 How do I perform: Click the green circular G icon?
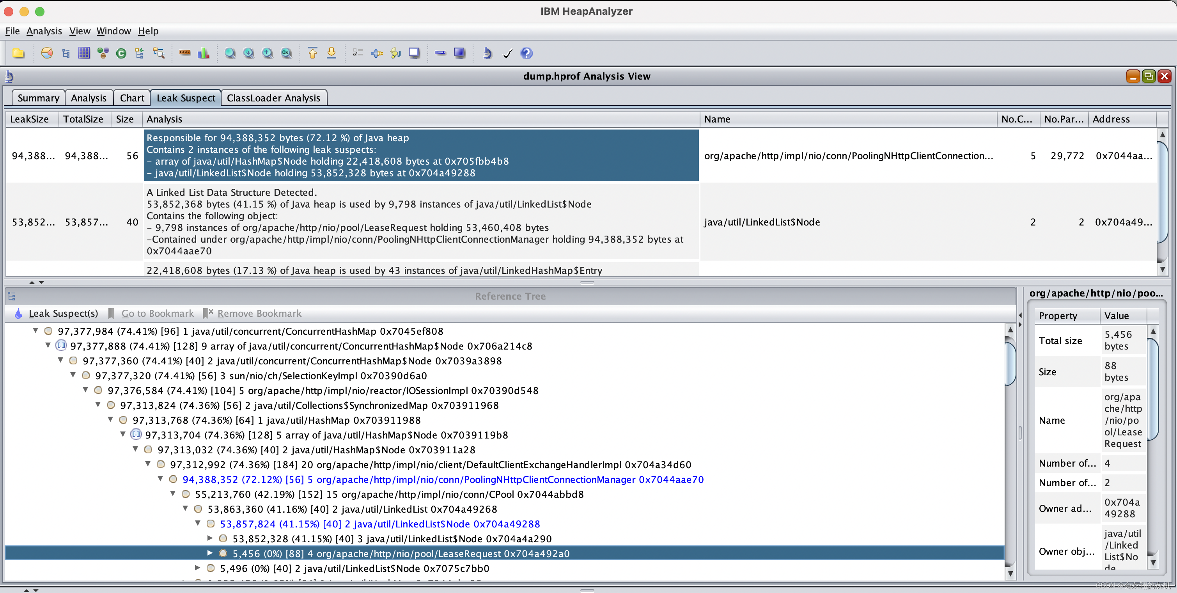(121, 53)
